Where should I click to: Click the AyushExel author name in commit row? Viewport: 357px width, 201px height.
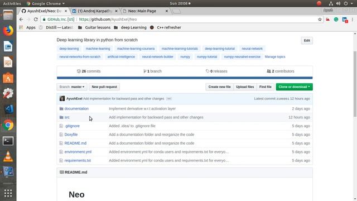[74, 99]
